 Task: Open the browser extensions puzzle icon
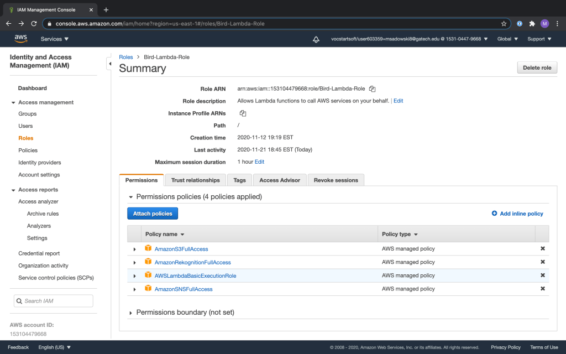(x=532, y=24)
